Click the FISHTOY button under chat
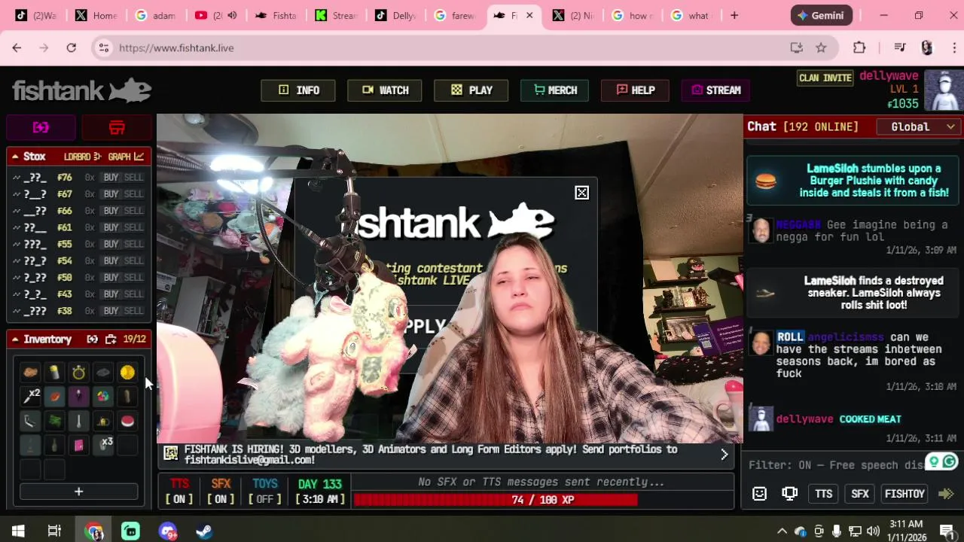Viewport: 964px width, 542px height. point(905,494)
